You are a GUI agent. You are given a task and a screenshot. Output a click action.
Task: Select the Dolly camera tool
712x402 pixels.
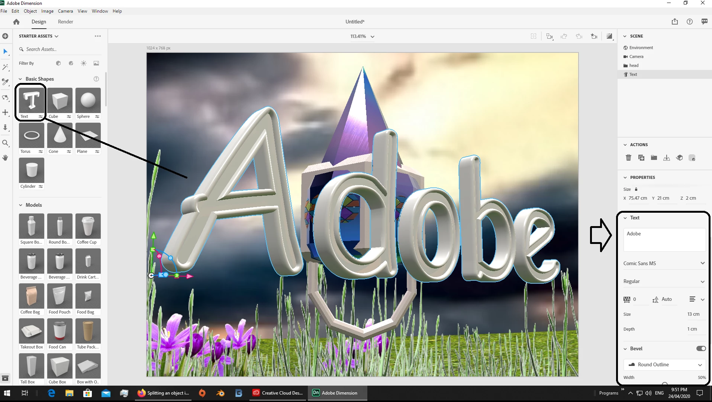(5, 128)
